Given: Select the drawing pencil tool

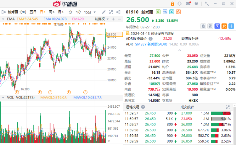Looking at the screenshot, I should (104, 12).
